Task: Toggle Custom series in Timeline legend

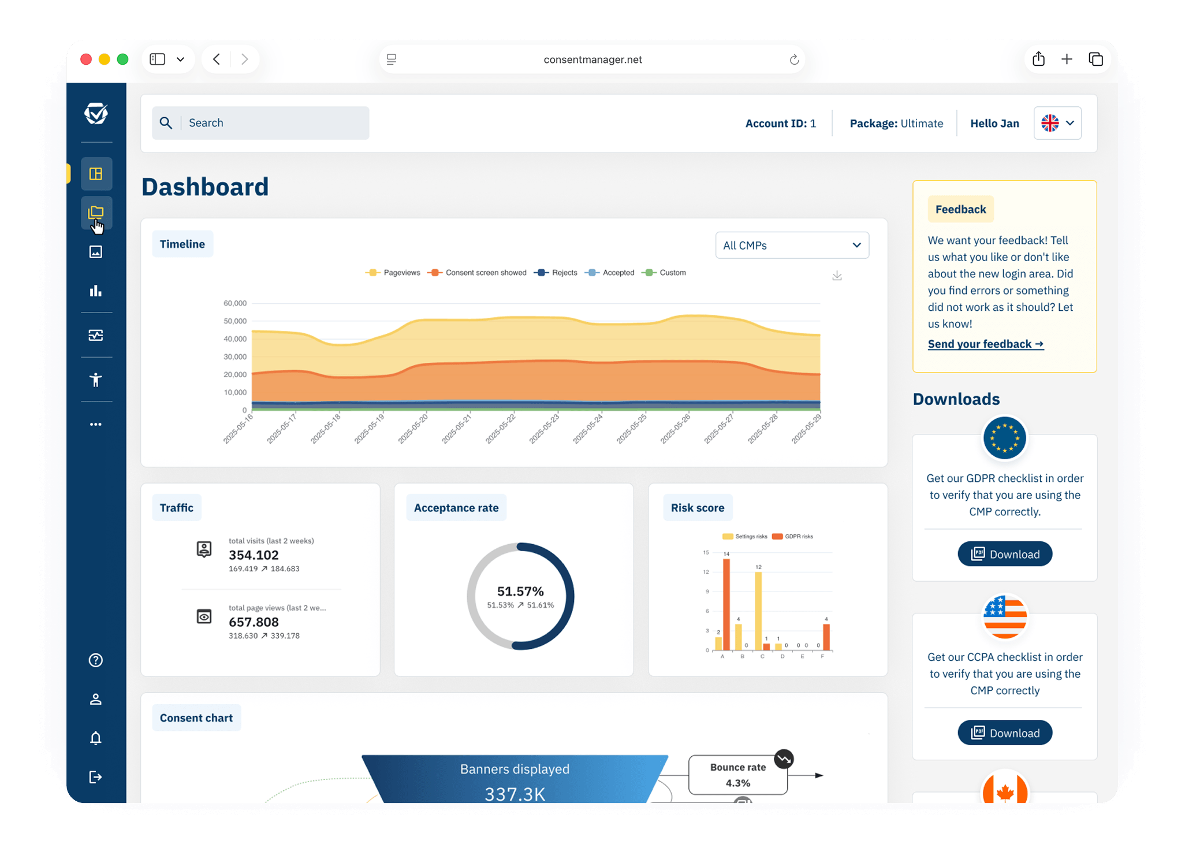Action: 664,273
